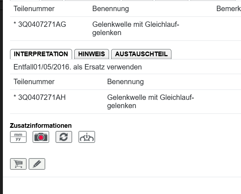Image resolution: width=241 pixels, height=194 pixels.
Task: Add part to the shopping cart
Action: pos(18,164)
